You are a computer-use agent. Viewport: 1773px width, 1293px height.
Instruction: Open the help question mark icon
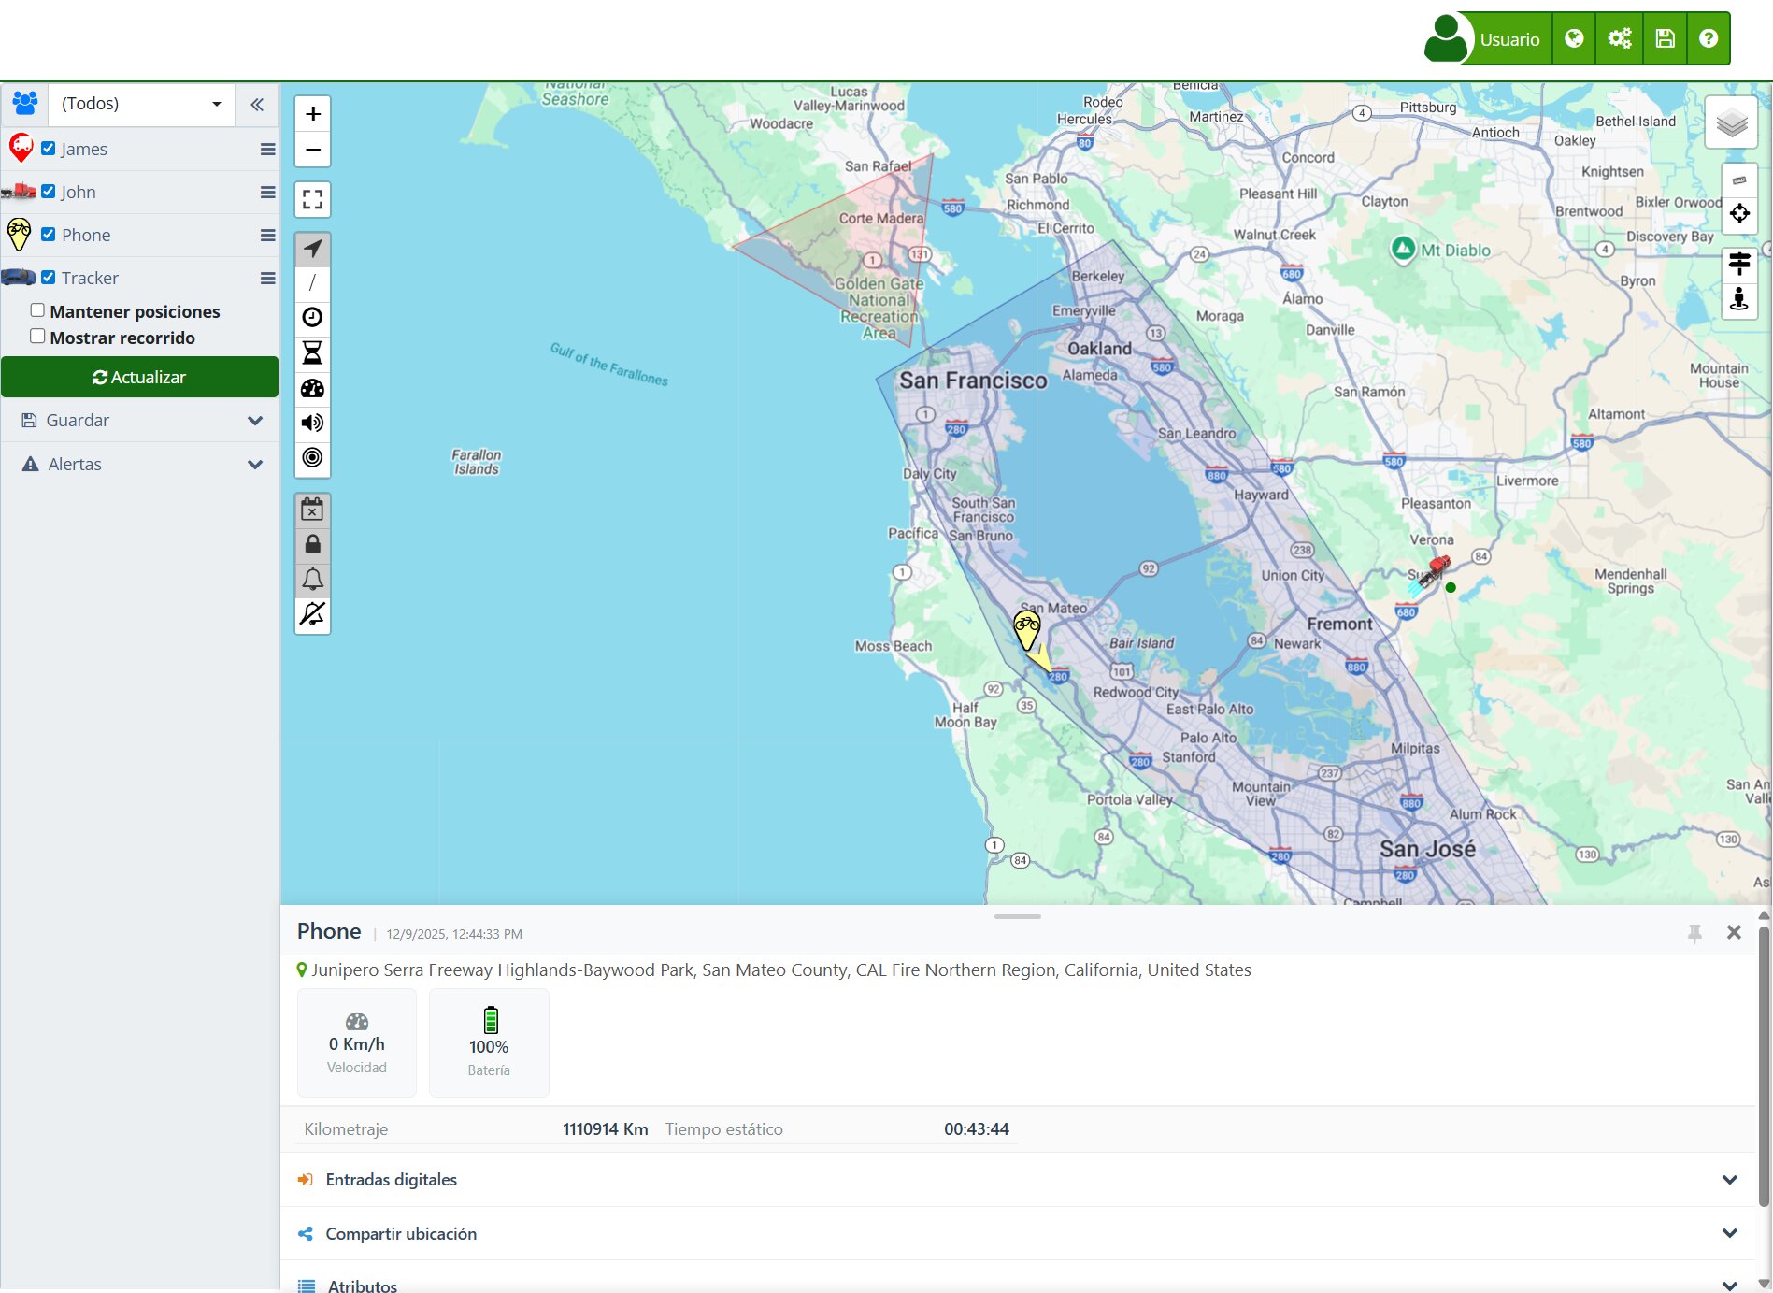1708,38
